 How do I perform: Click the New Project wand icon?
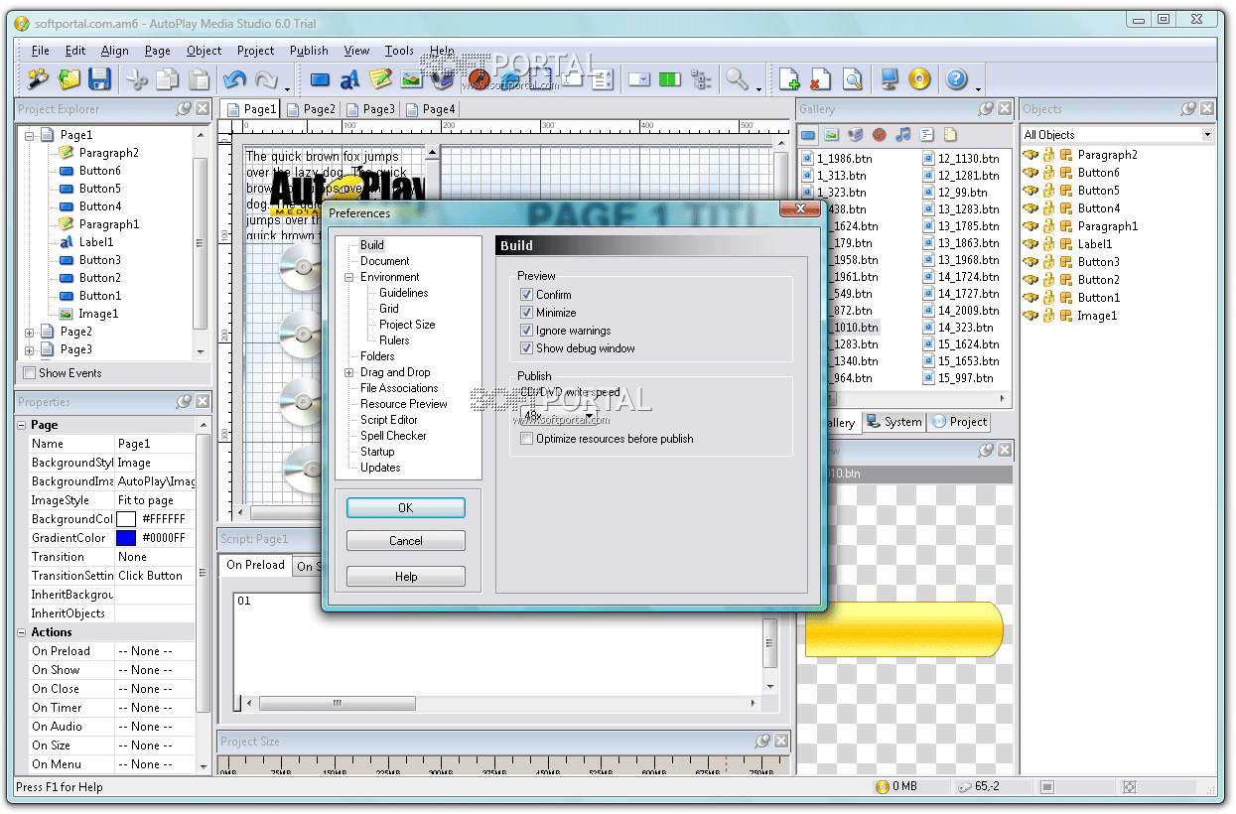click(38, 78)
